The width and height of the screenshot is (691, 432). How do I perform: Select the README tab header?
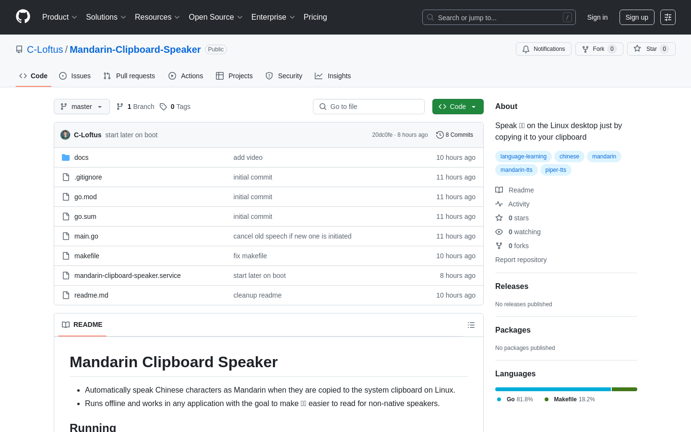(83, 325)
